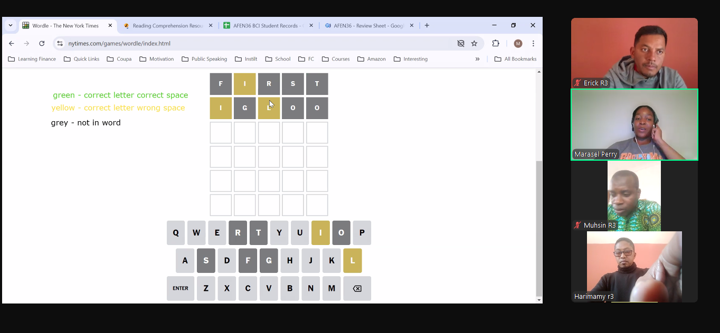Open the Chrome extensions puzzle icon
This screenshot has height=333, width=720.
pos(495,43)
